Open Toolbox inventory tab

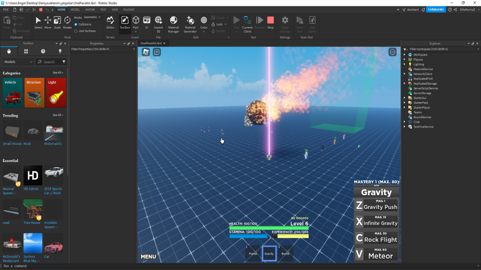pos(9,51)
